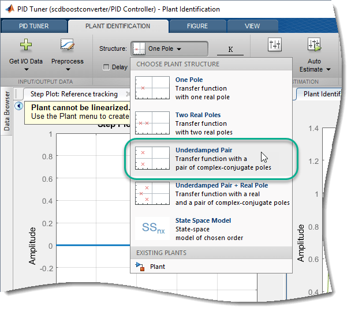The height and width of the screenshot is (311, 351).
Task: Click the blue step response line
Action: [x=93, y=245]
